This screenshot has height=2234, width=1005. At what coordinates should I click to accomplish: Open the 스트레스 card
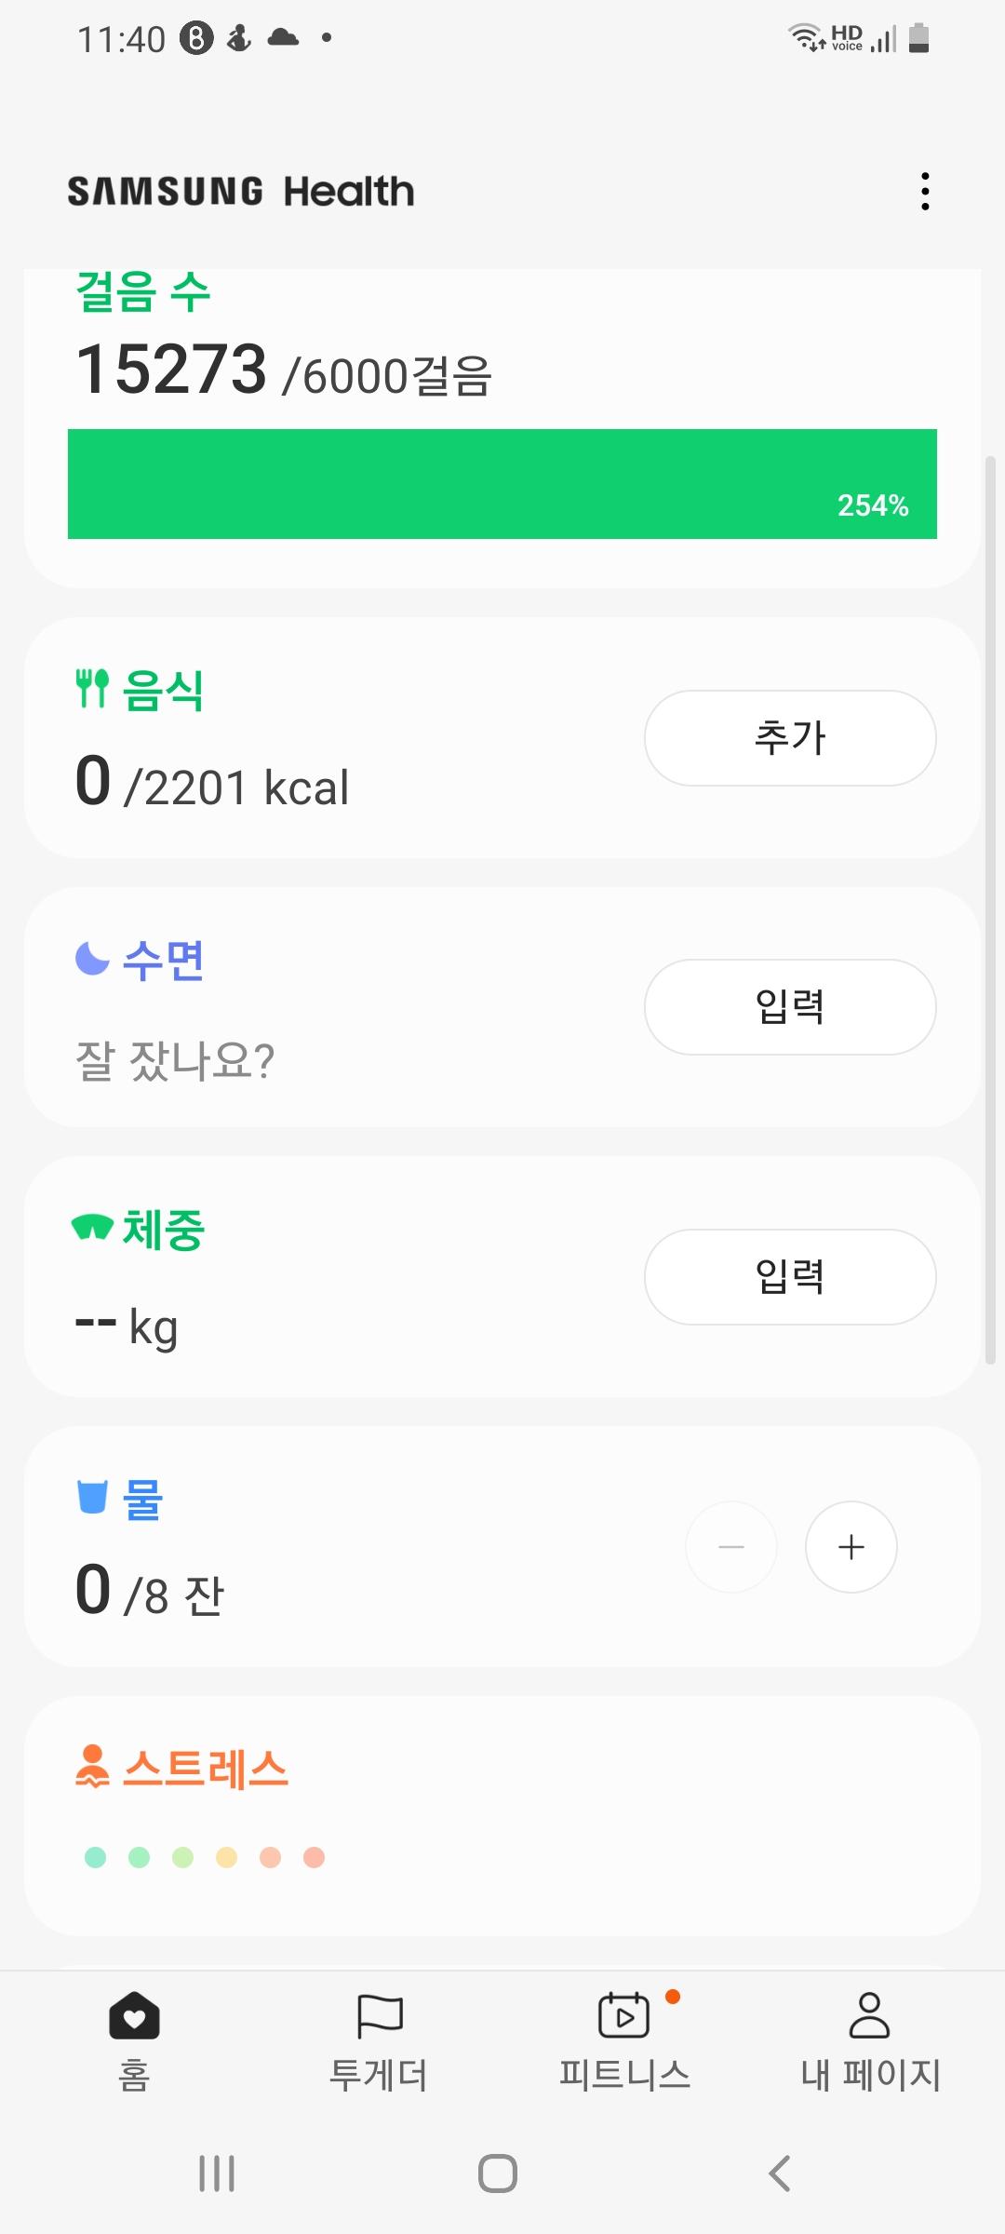click(502, 1815)
